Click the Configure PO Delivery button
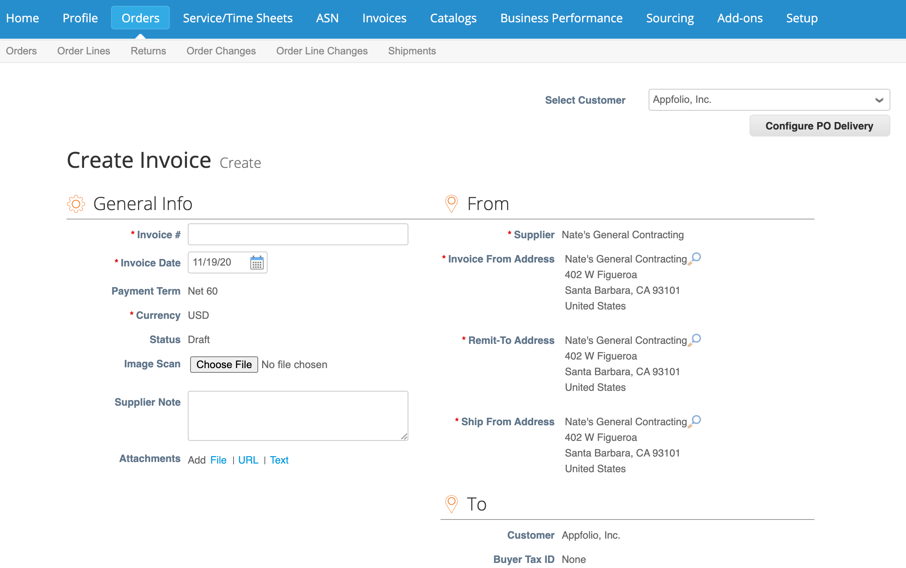Screen dimensions: 906x568 (820, 126)
